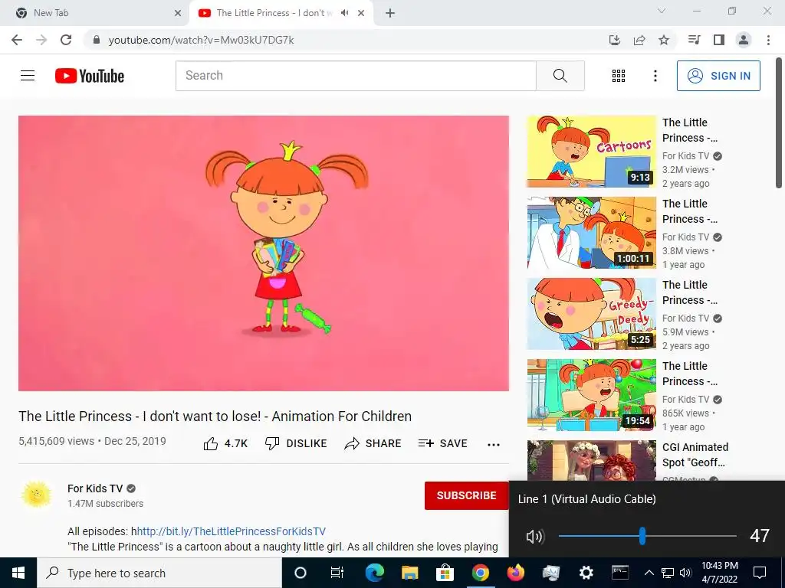Share the video

point(373,443)
